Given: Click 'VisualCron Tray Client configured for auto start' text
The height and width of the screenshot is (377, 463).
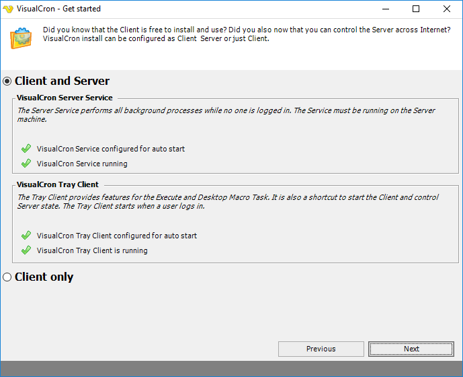Looking at the screenshot, I should (x=117, y=236).
